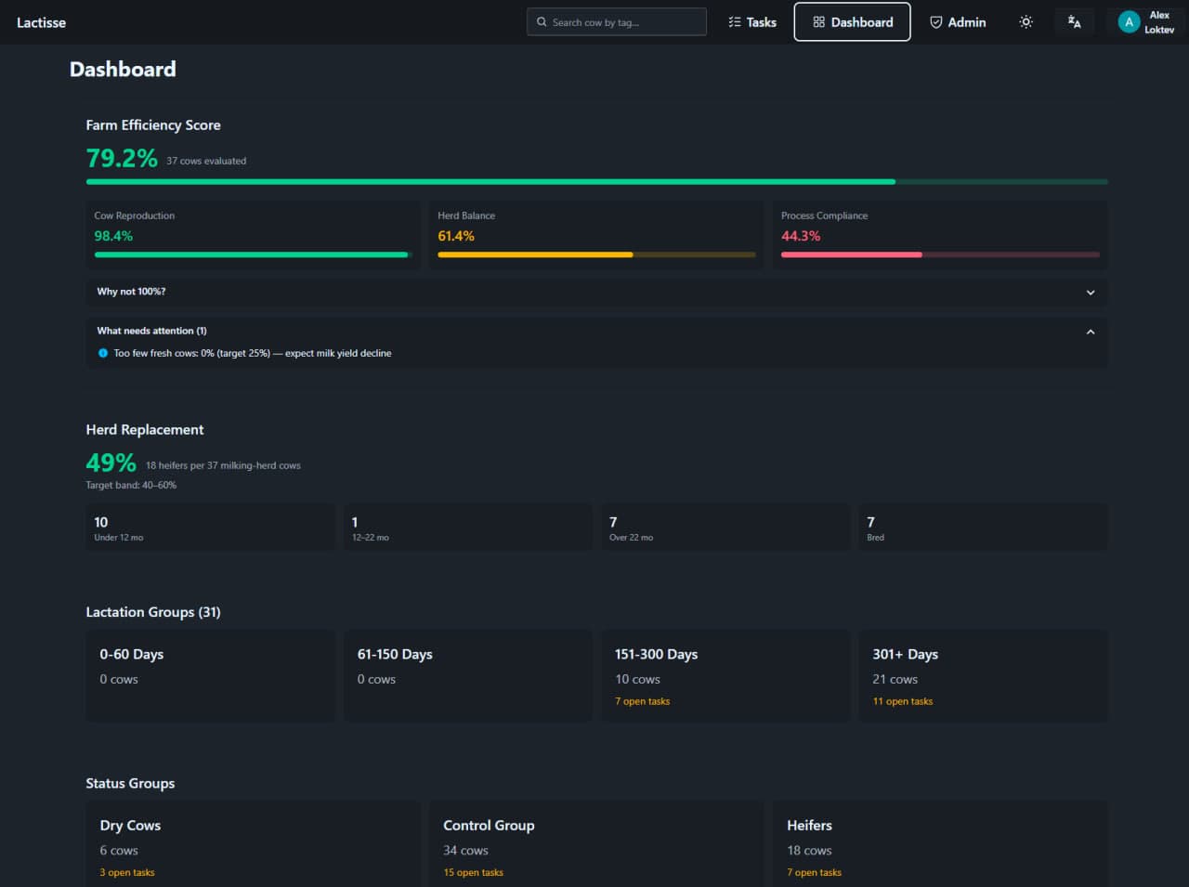Click the 49% herd replacement value
This screenshot has height=887, width=1189.
[111, 463]
